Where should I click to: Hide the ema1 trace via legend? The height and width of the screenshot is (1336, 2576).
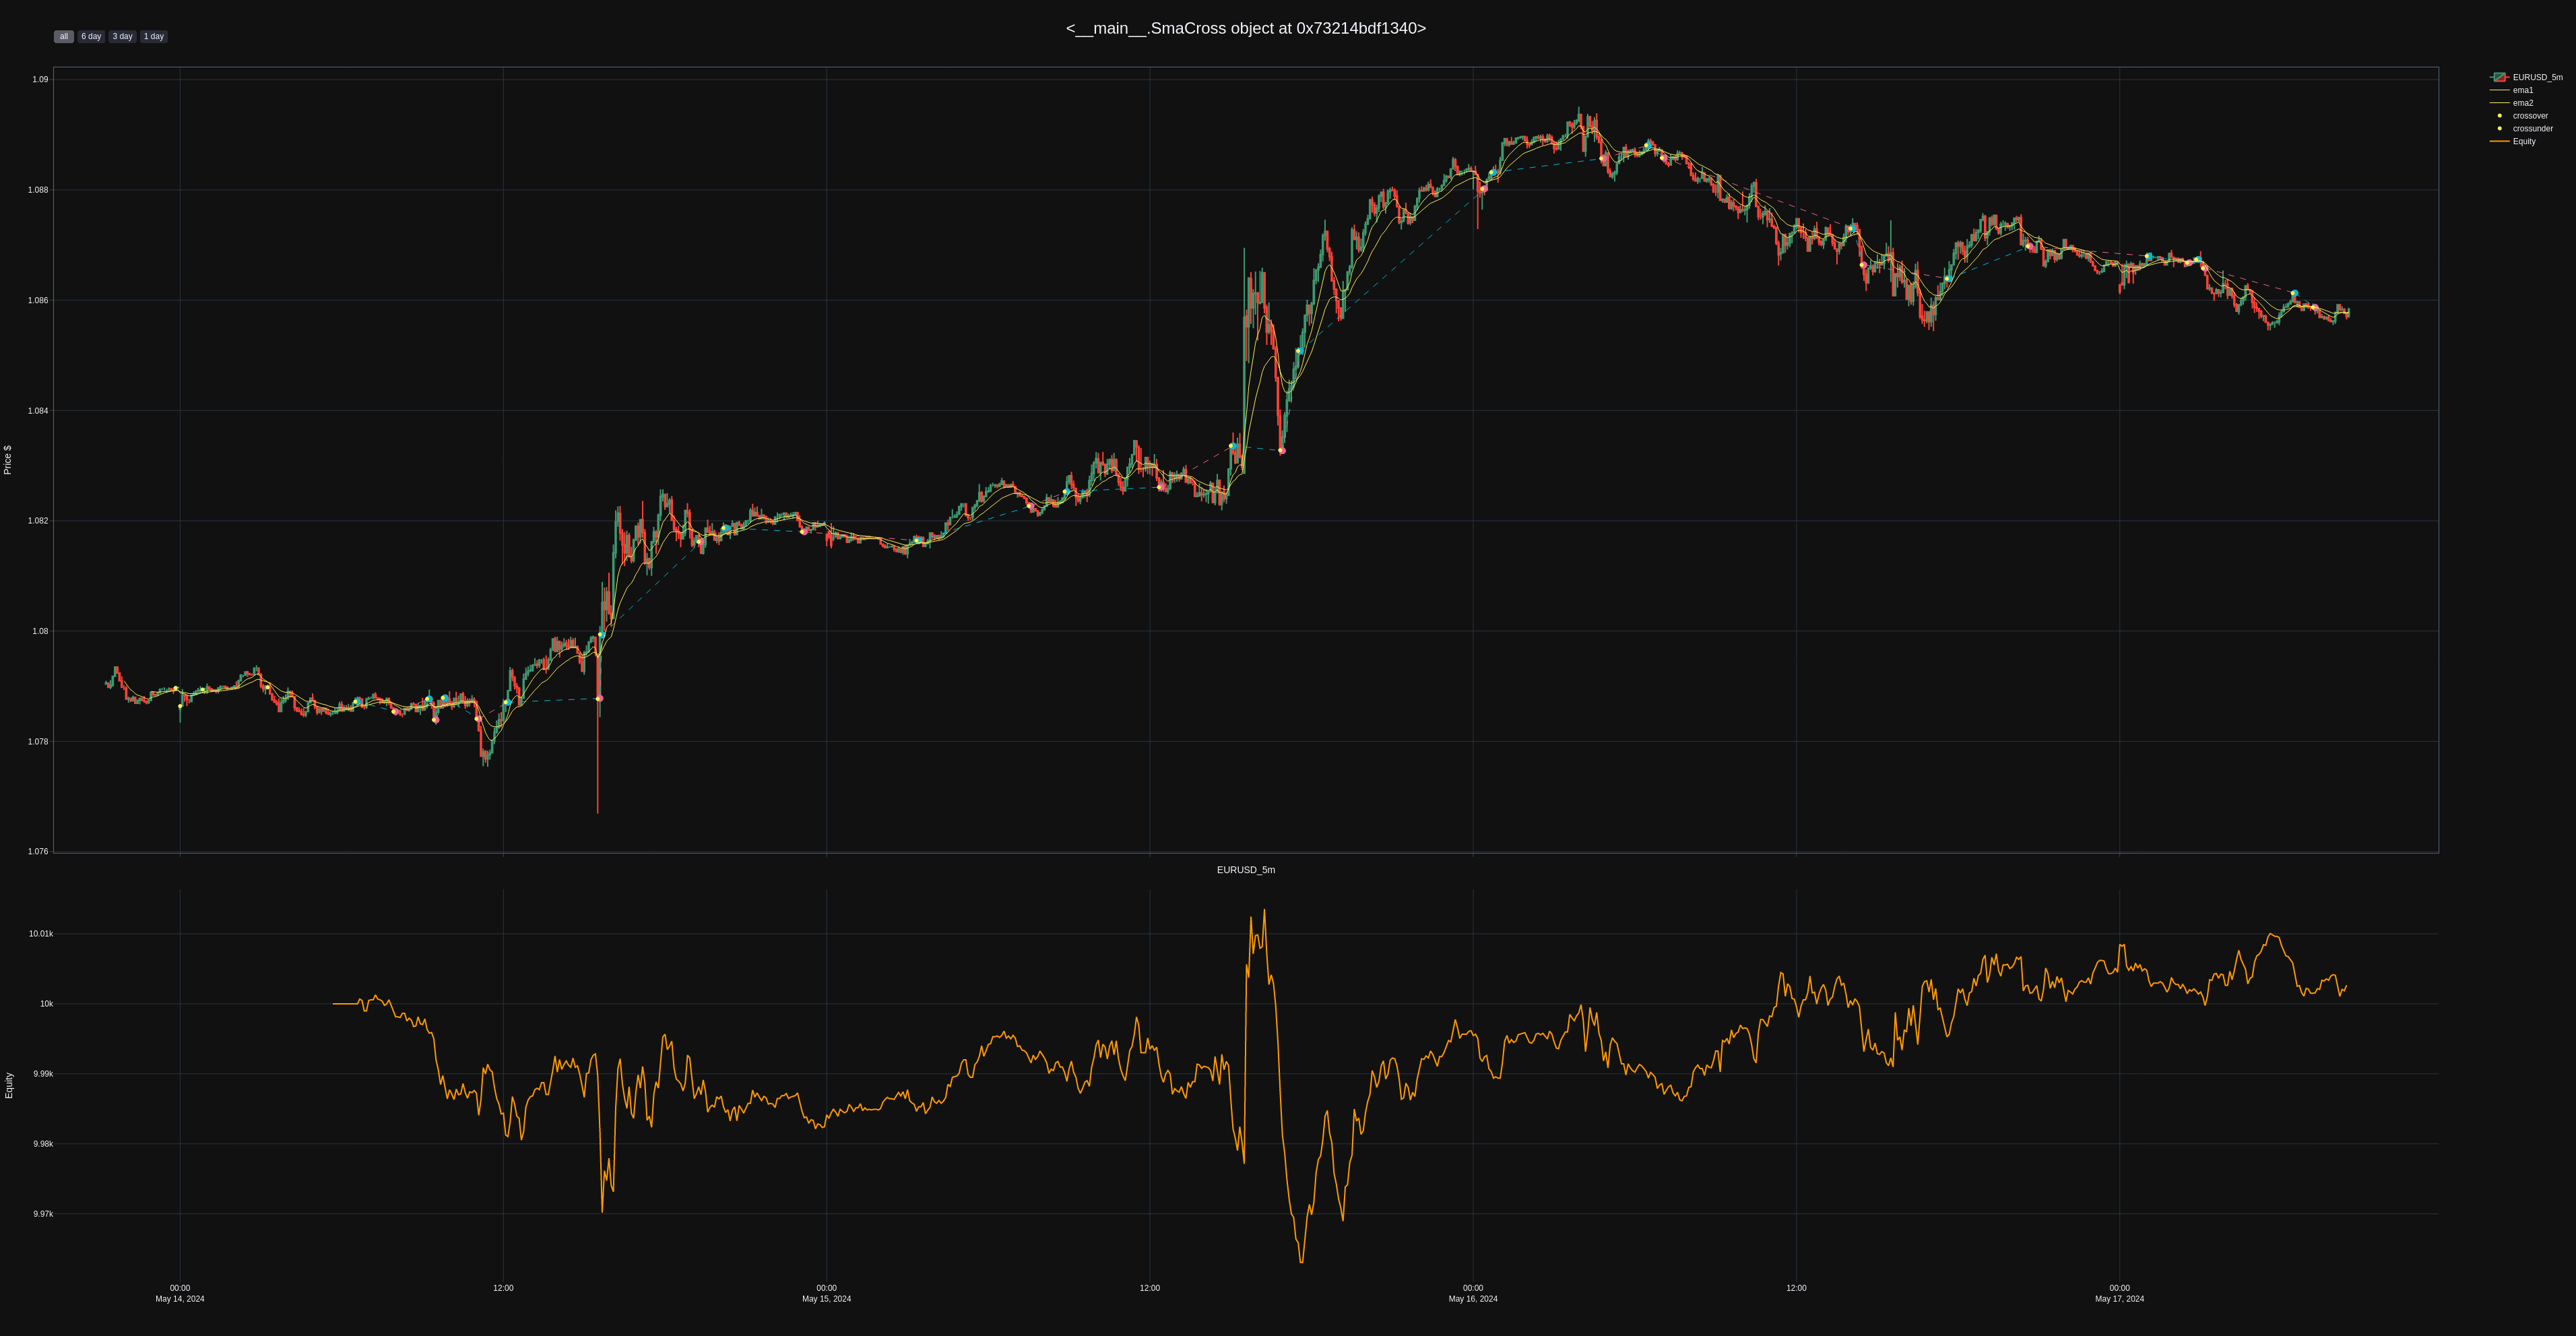click(2522, 90)
